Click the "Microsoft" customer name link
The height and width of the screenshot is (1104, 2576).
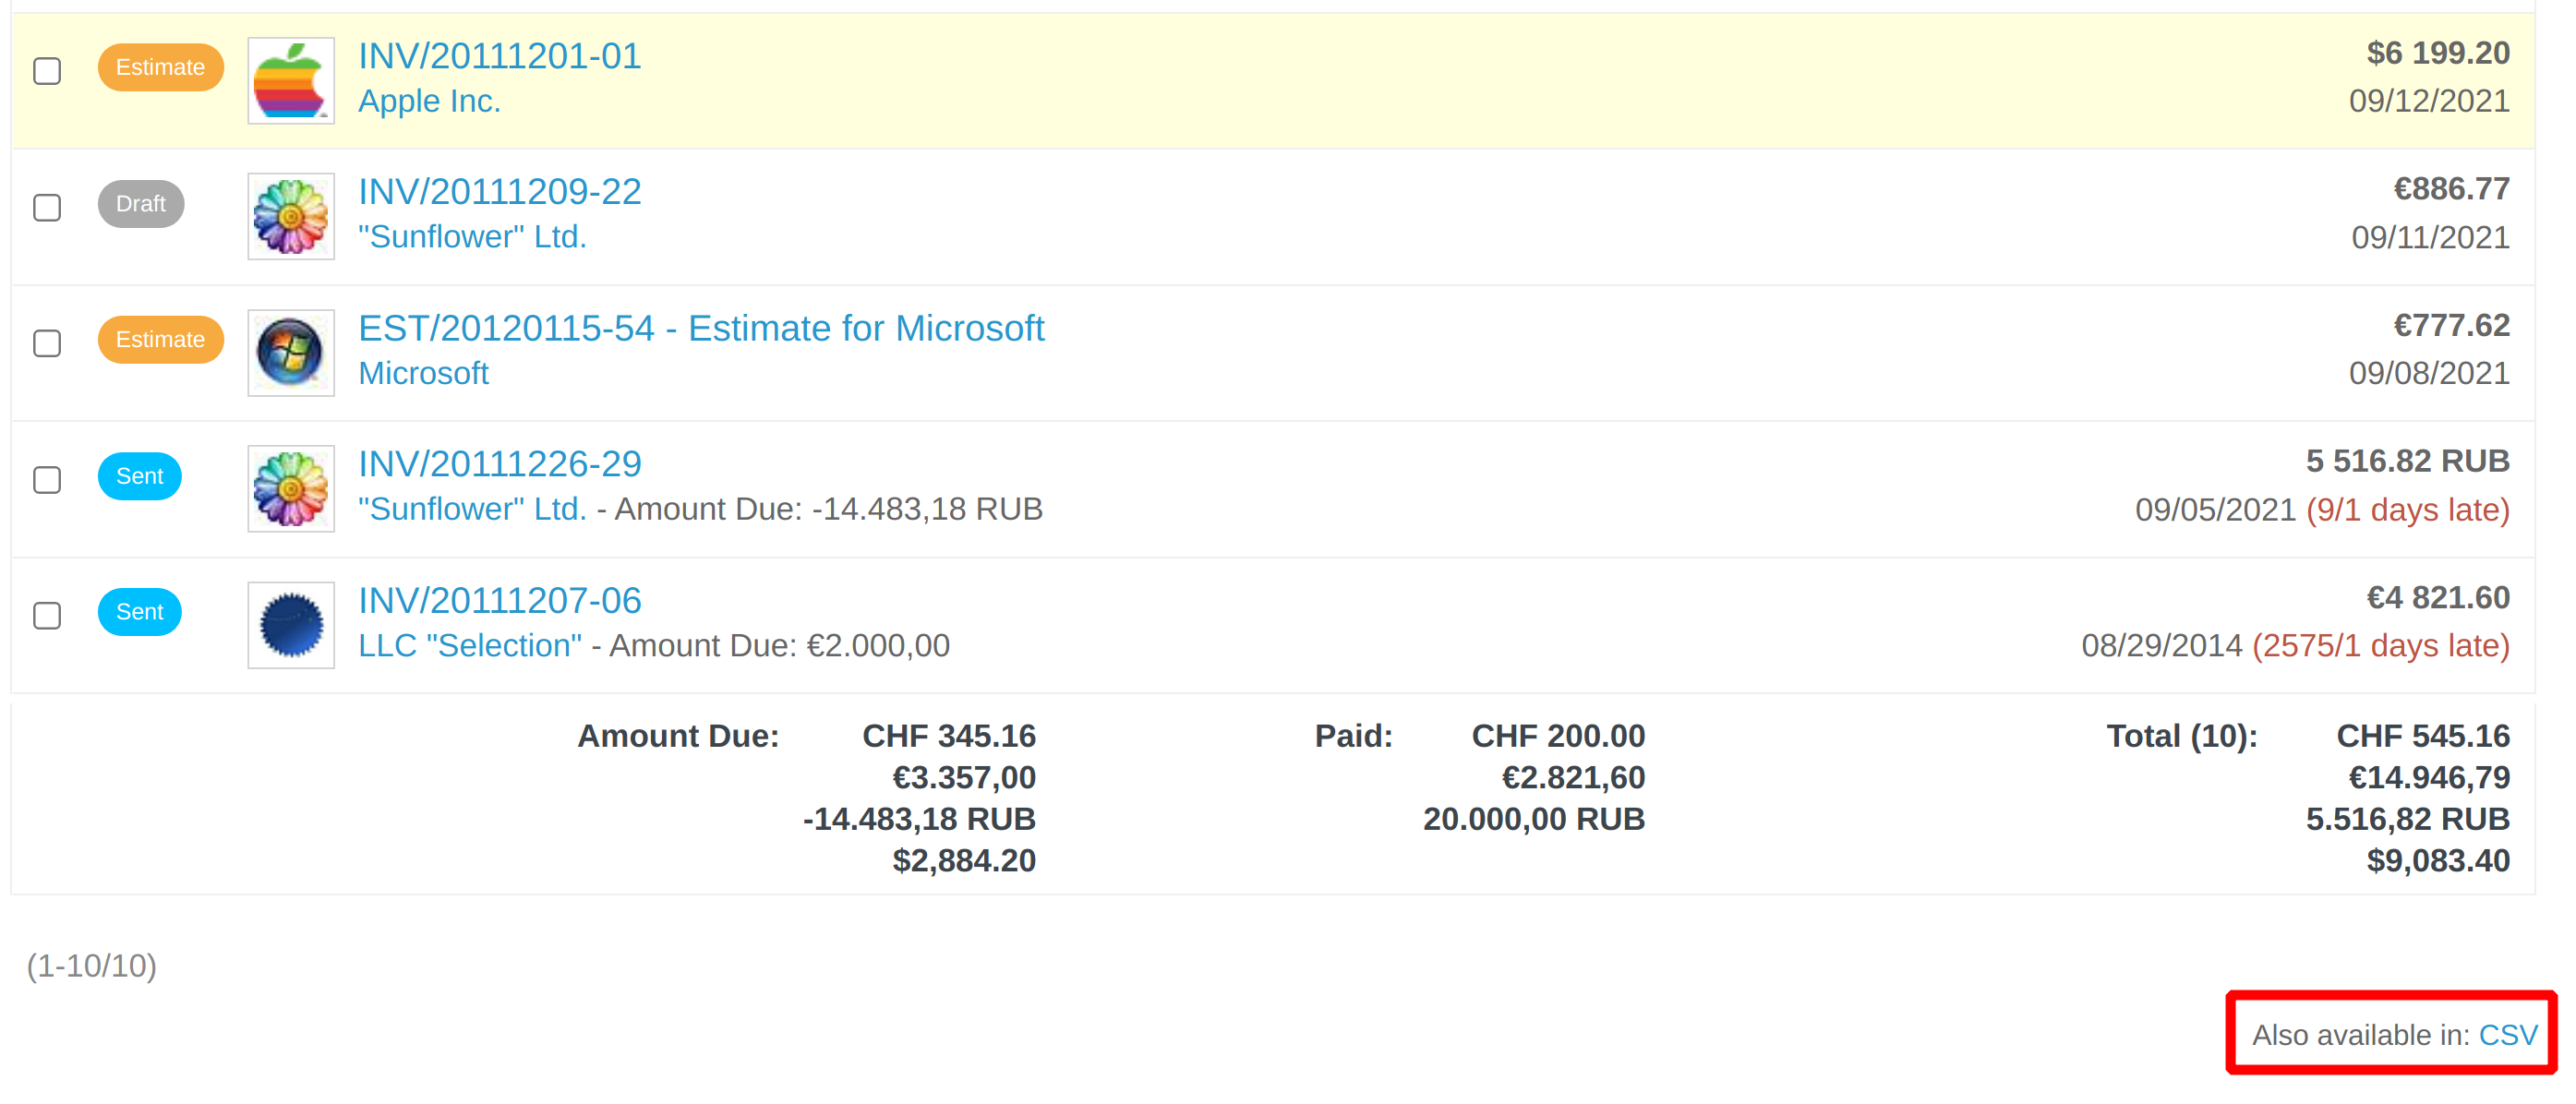click(423, 373)
